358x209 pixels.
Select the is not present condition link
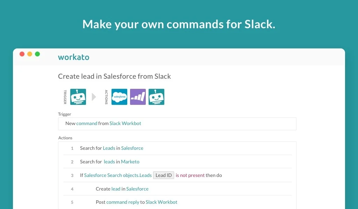coord(190,175)
